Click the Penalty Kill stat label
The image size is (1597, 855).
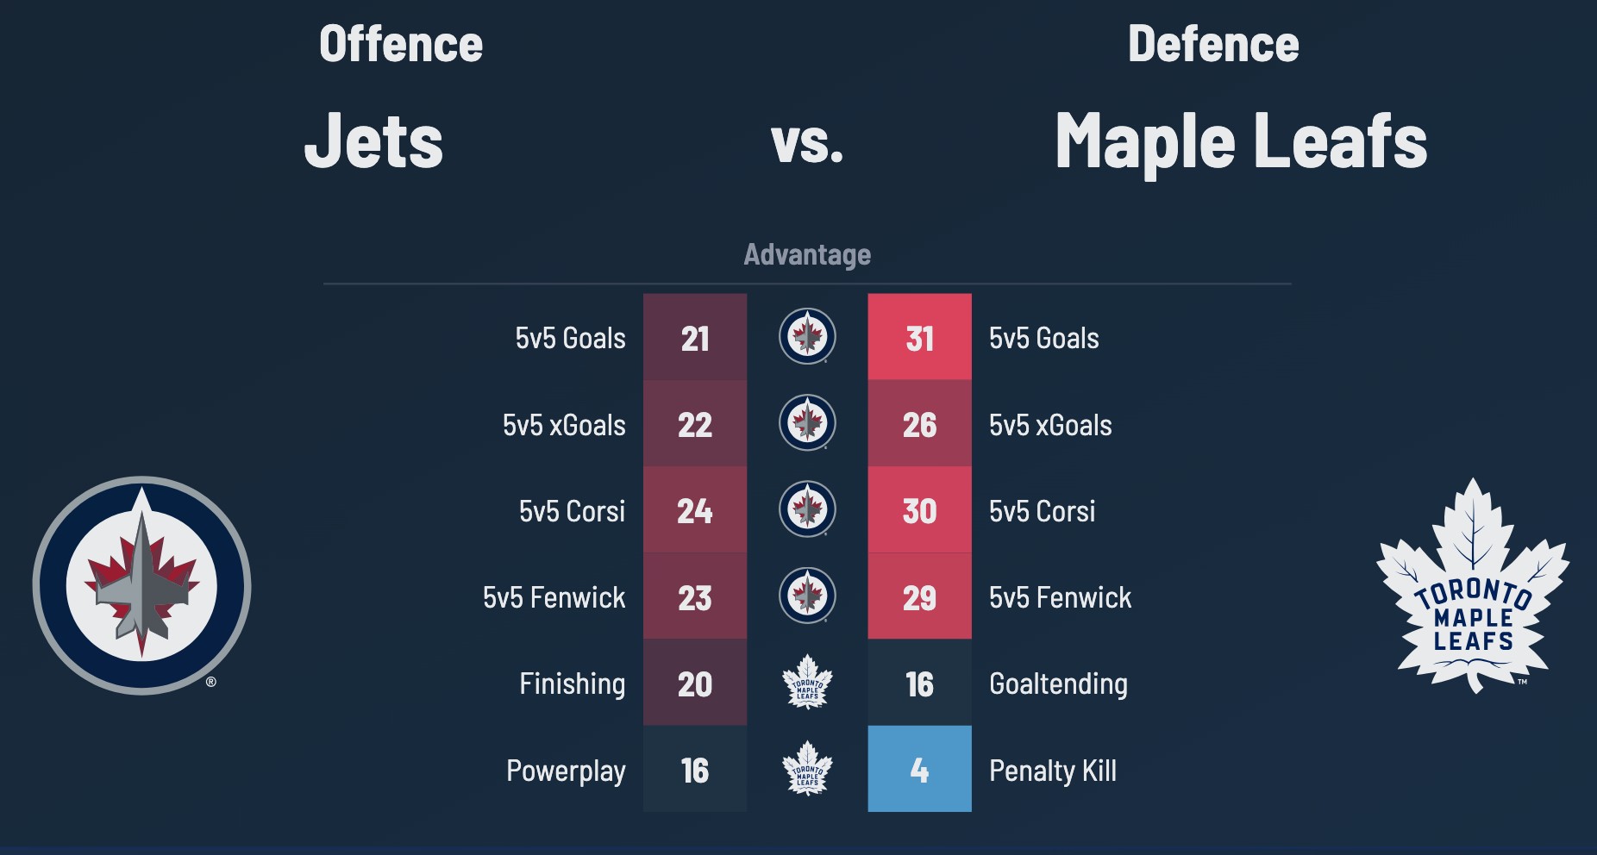pos(1053,771)
